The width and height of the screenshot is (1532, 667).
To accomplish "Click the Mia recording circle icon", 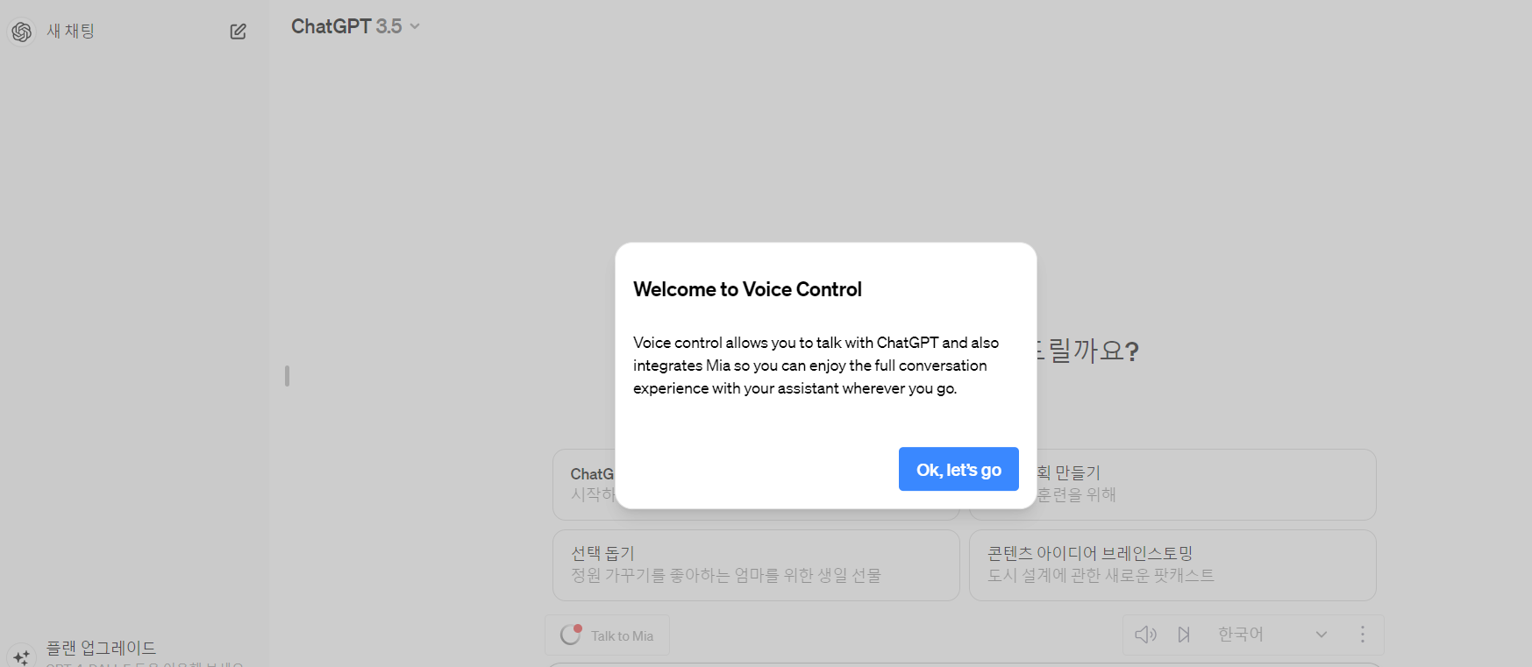I will (571, 635).
